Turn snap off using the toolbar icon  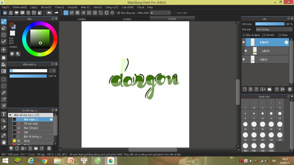(66, 13)
